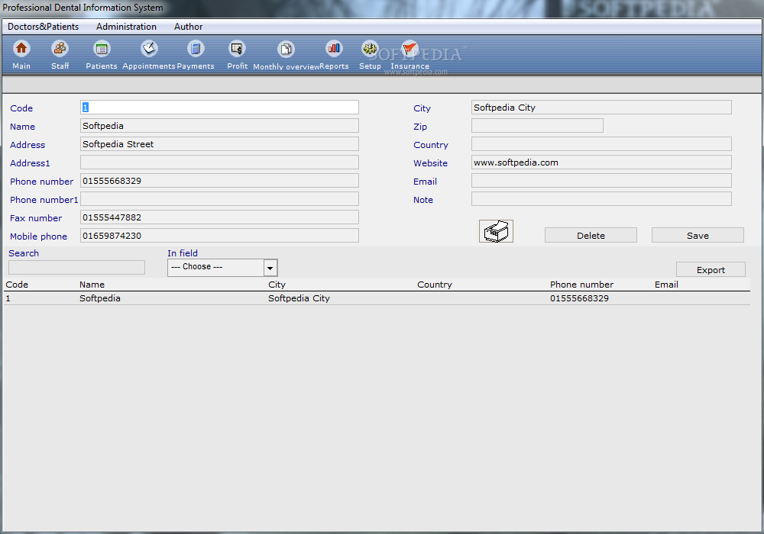Screen dimensions: 764x534
Task: Open the Appointments toolbar icon
Action: point(149,49)
